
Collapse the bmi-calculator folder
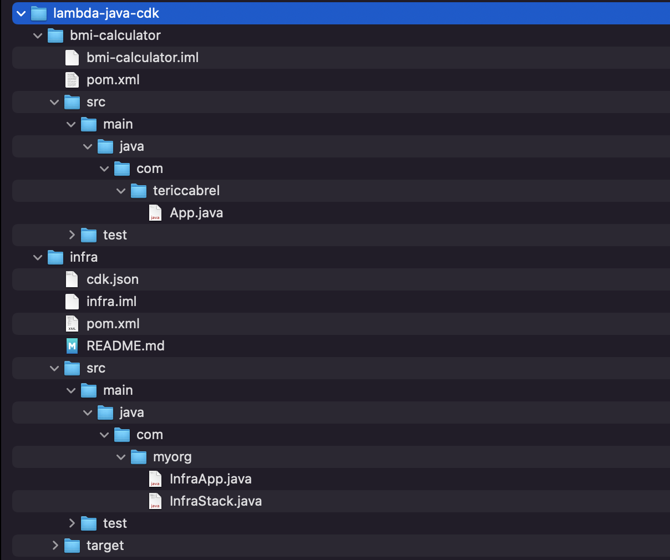38,35
